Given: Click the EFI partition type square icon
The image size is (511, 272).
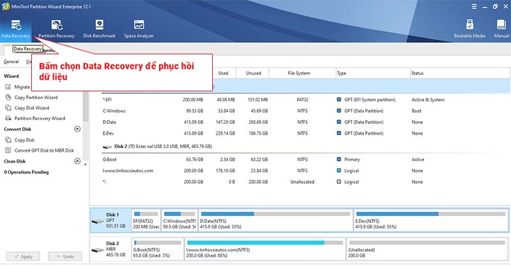Looking at the screenshot, I should (x=339, y=100).
